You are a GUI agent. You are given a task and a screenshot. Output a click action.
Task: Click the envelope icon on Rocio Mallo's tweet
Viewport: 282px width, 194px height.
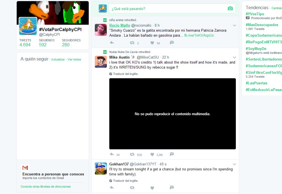172,42
